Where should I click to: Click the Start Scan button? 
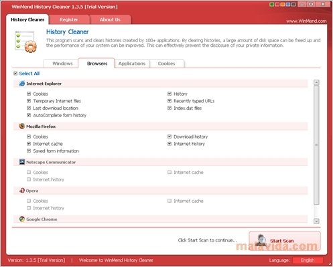285,241
